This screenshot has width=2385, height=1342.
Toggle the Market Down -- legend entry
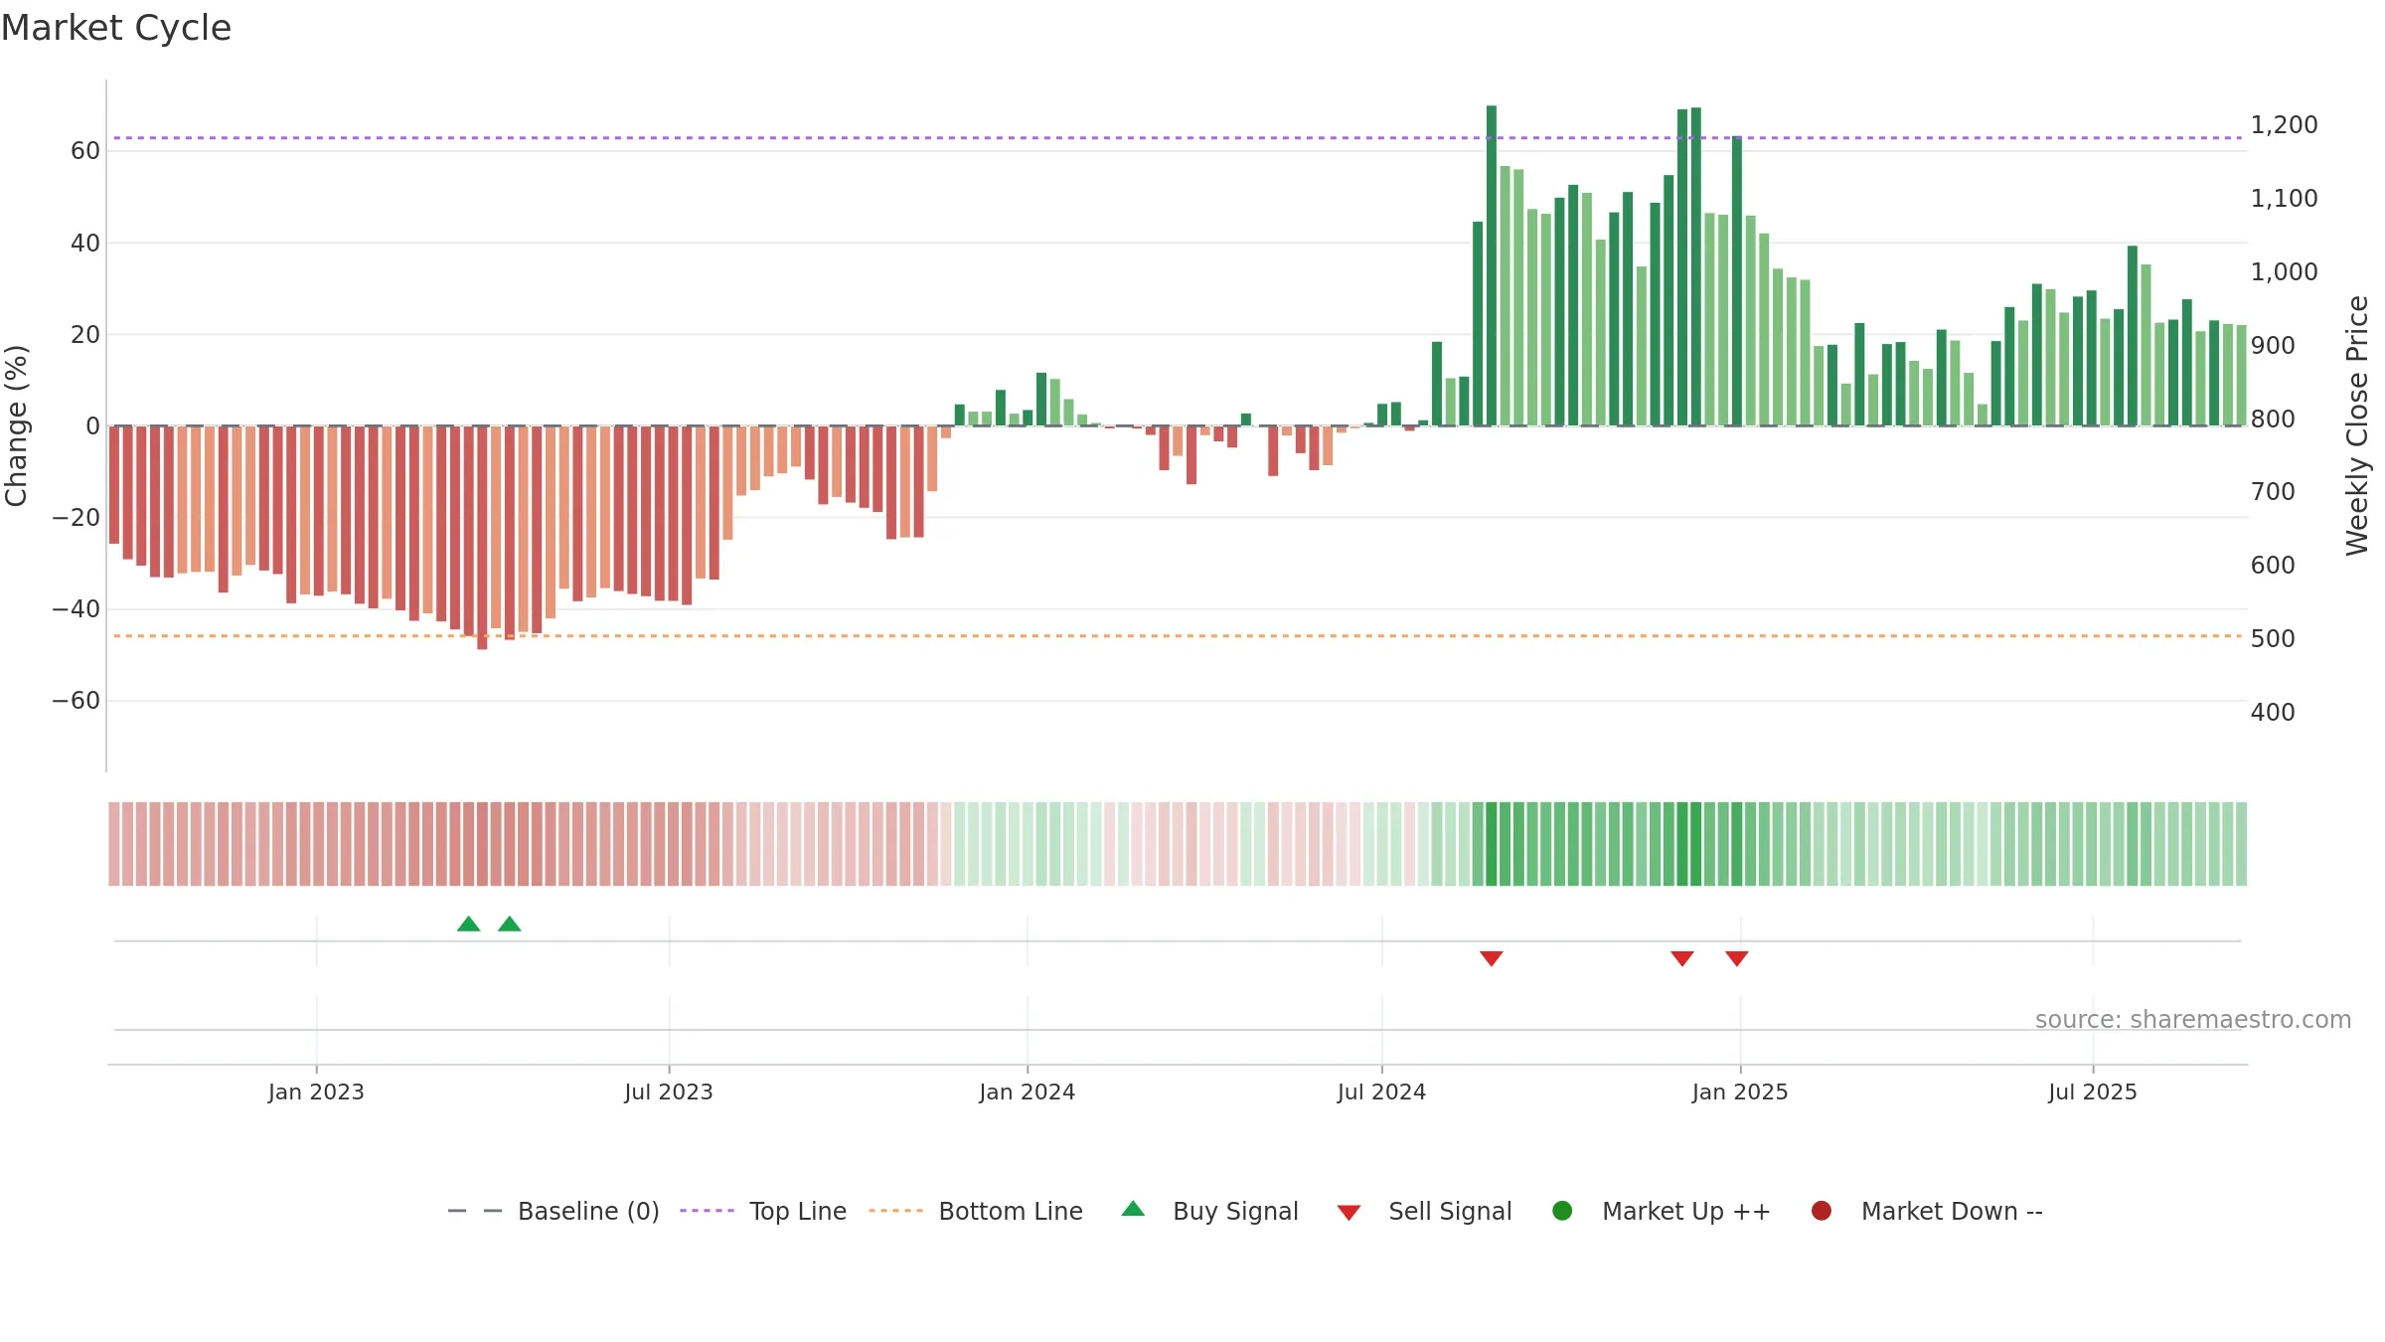pyautogui.click(x=1927, y=1211)
